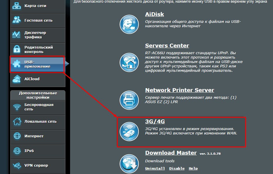Click the IPv6 globe icon
This screenshot has height=174, width=273.
(17, 151)
